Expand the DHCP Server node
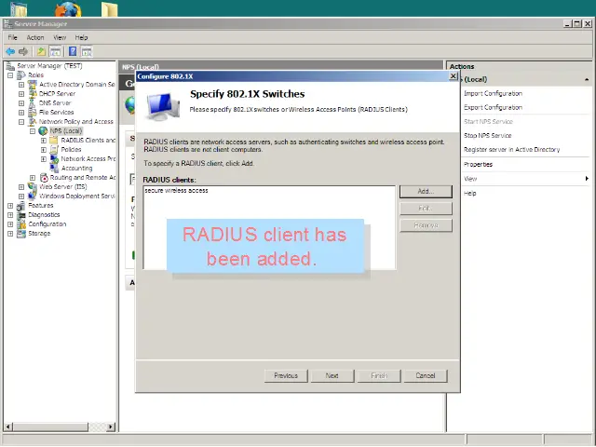 21,94
